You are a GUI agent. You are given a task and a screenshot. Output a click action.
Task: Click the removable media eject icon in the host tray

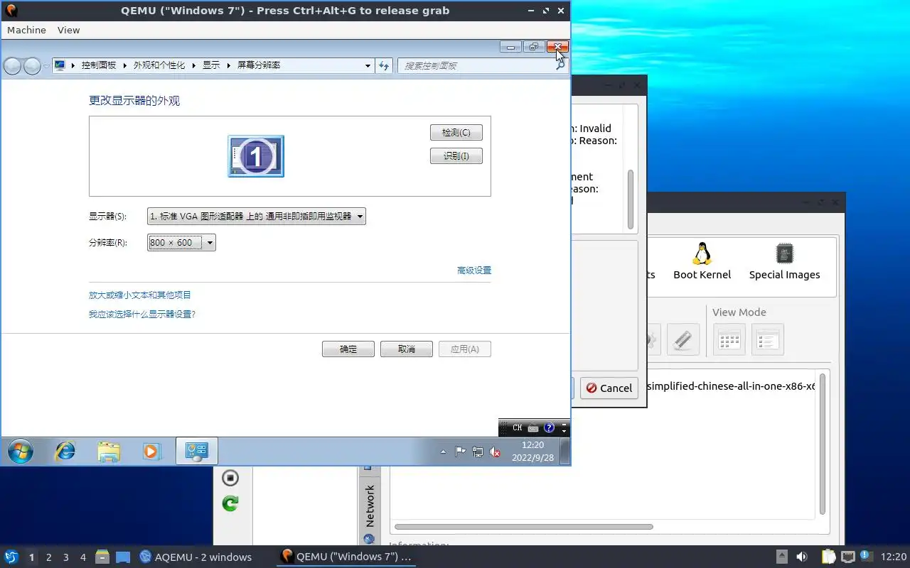pos(782,557)
